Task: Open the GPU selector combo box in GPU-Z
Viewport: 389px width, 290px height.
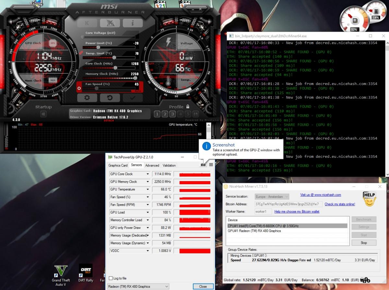Action: [138, 286]
